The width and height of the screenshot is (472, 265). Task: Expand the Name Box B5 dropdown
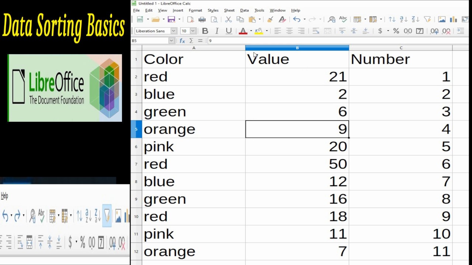coord(171,41)
